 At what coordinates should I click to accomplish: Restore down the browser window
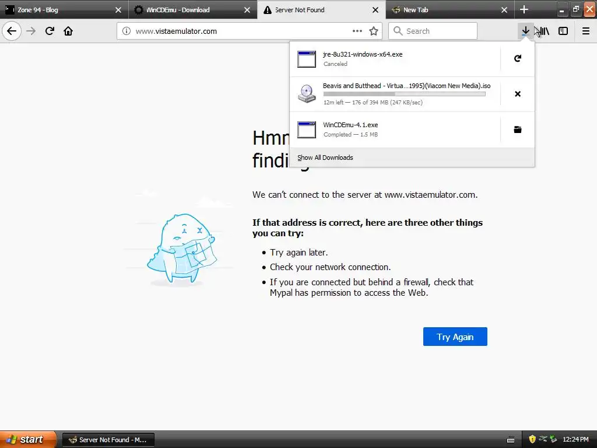click(x=575, y=10)
